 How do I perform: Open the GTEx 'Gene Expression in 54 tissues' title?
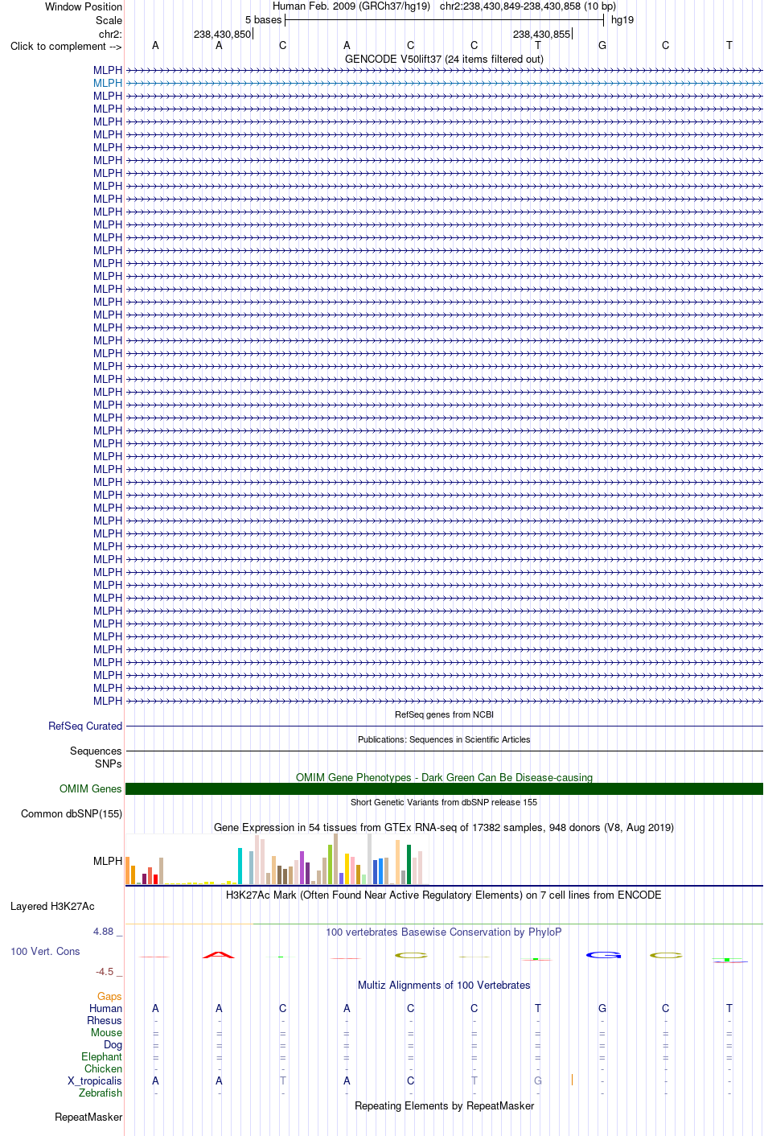[x=444, y=827]
